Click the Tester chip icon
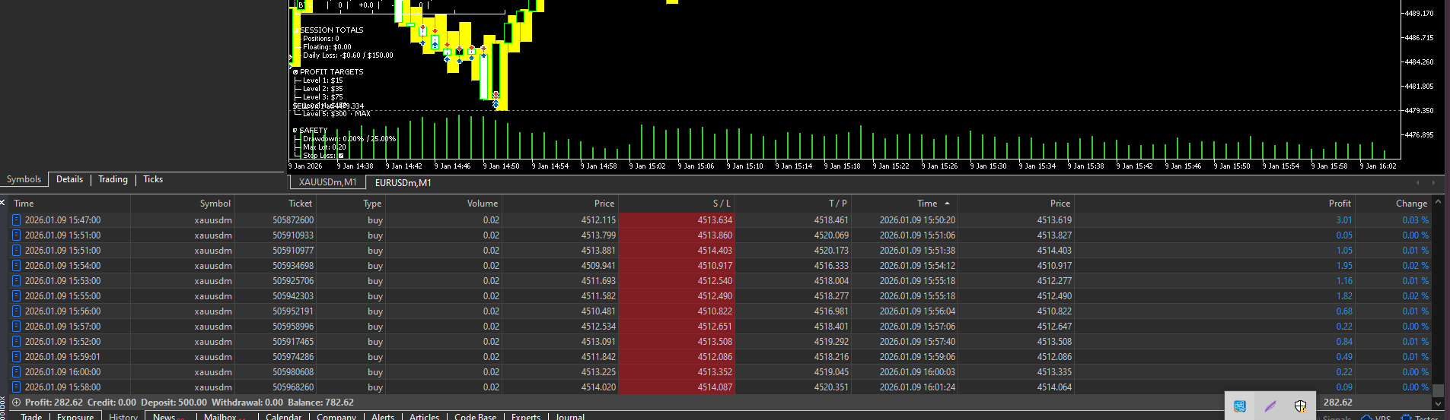Image resolution: width=1450 pixels, height=420 pixels. (x=1407, y=418)
